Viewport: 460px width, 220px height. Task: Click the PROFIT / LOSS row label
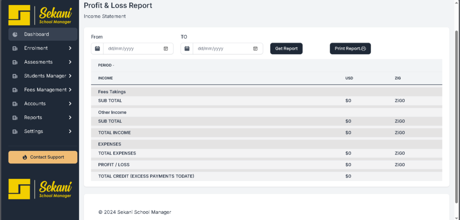tap(114, 165)
